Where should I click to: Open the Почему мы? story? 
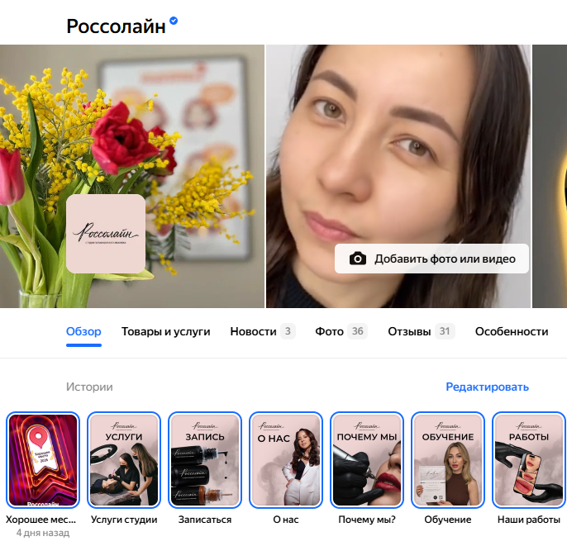tap(367, 460)
